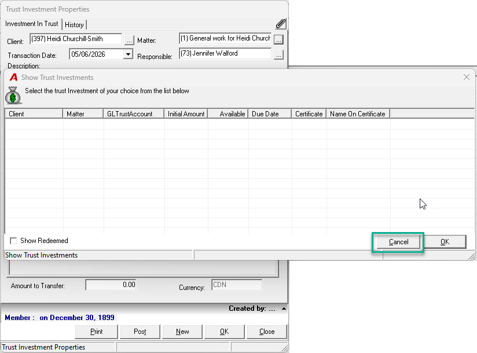Image resolution: width=477 pixels, height=353 pixels.
Task: Click the Close button in Trust Investment Properties
Action: [267, 332]
